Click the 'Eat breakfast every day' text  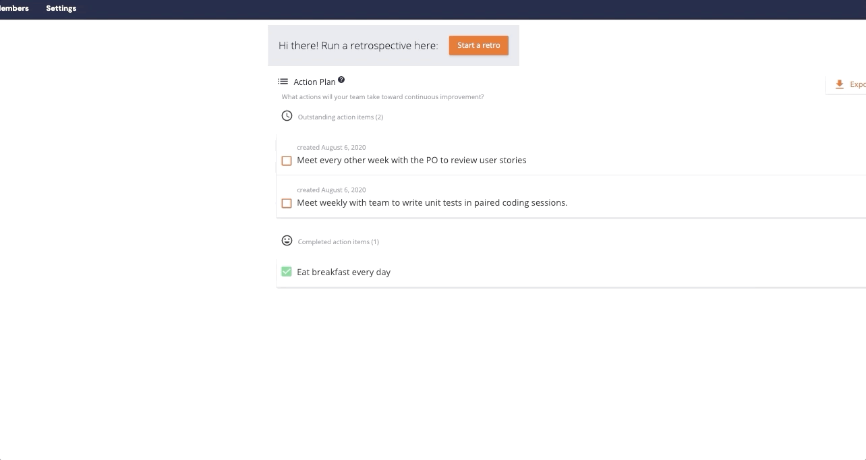[343, 272]
